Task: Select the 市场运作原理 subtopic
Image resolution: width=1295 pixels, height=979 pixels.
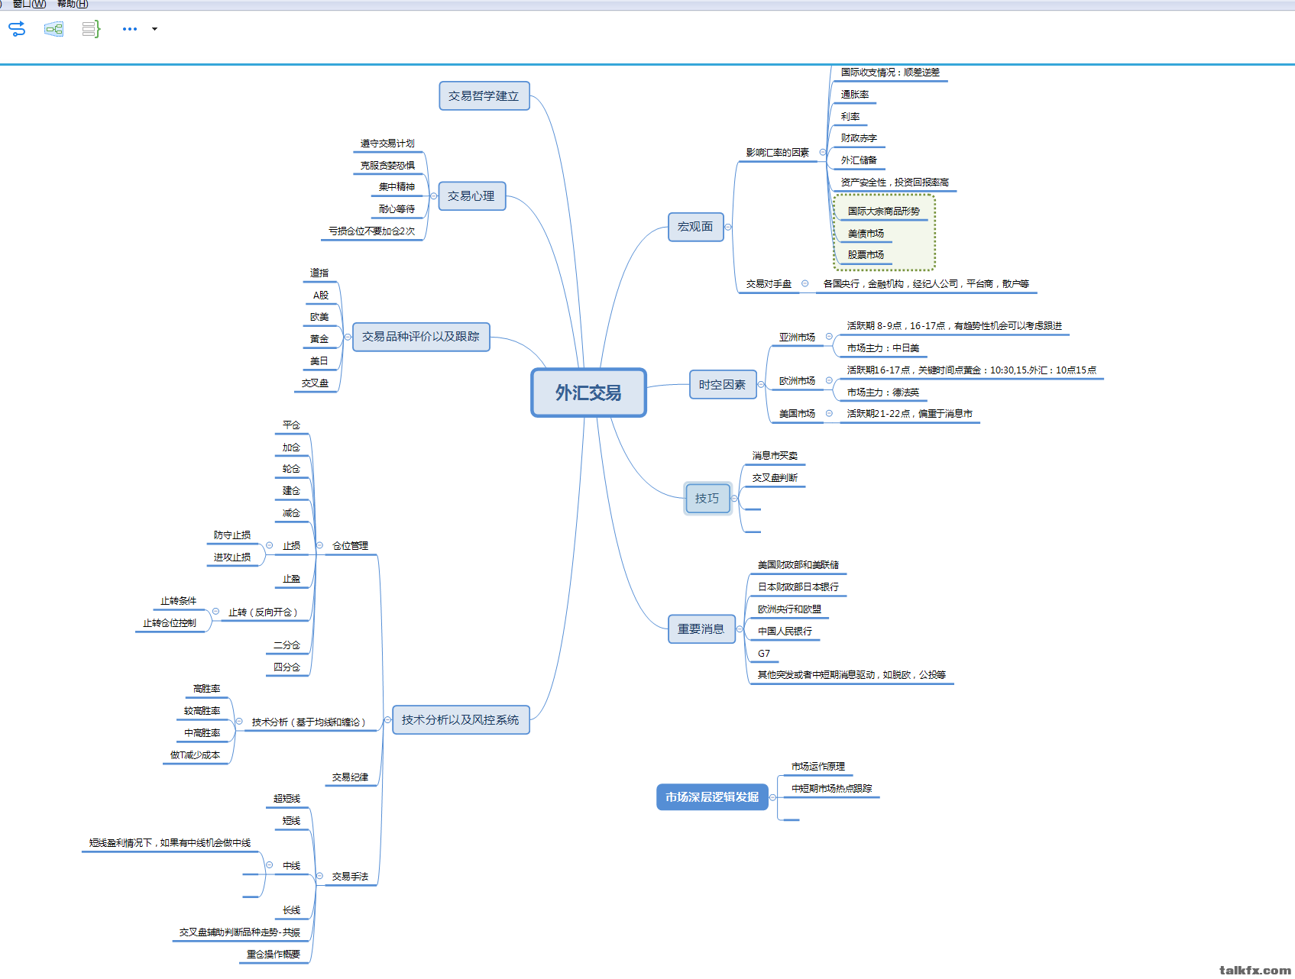Action: [818, 767]
